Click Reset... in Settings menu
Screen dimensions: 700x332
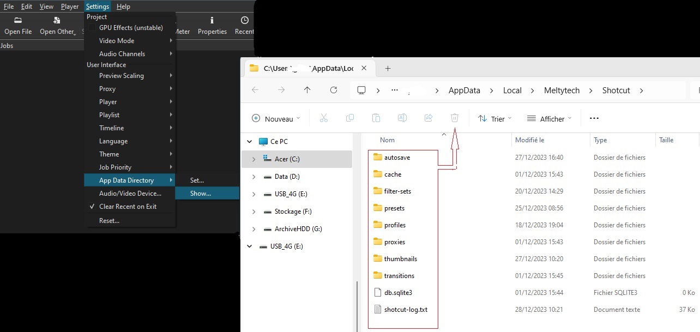(109, 221)
